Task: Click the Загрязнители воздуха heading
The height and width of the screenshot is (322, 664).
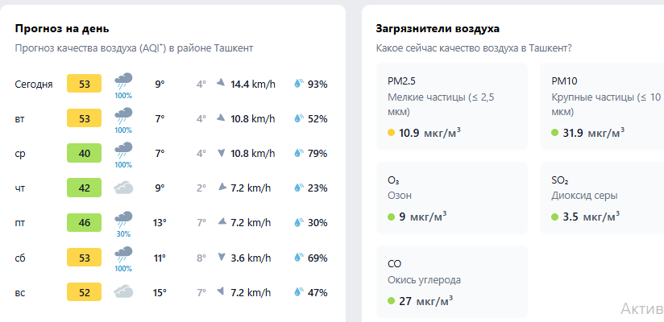Action: (x=438, y=28)
